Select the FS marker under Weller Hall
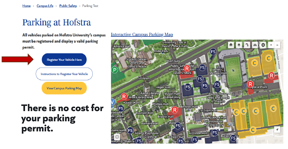Image resolution: width=288 pixels, height=149 pixels. [178, 126]
